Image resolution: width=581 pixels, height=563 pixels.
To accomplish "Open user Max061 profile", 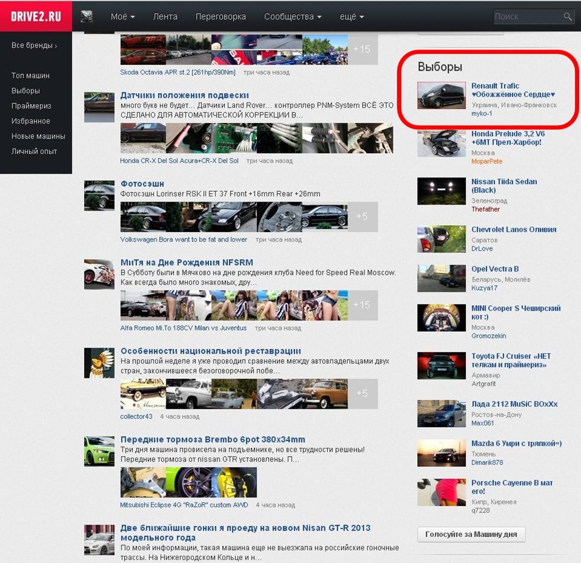I will (482, 423).
